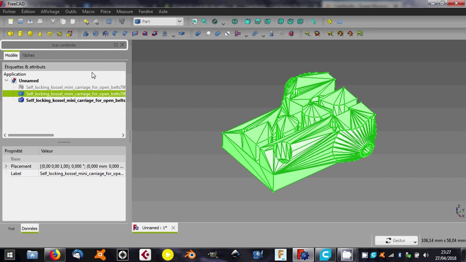Click the Measure distance ruler icon
Screen dimensions: 466x262
coord(313,21)
